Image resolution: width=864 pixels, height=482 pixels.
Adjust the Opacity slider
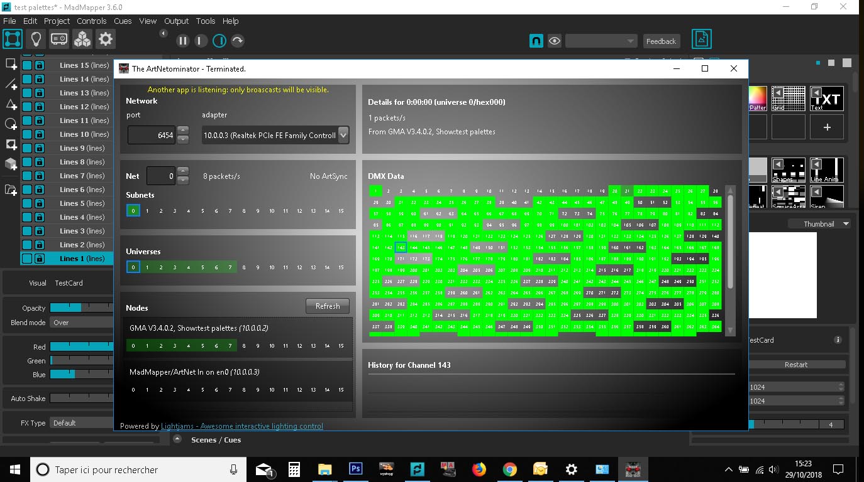coord(82,308)
